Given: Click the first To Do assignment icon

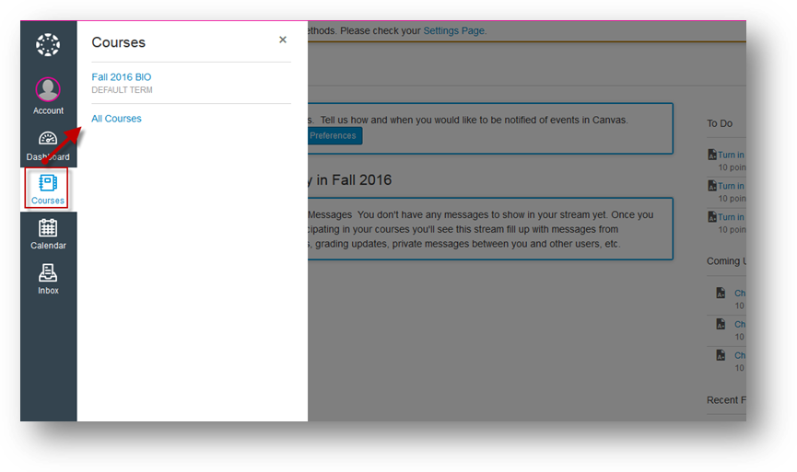Looking at the screenshot, I should click(711, 155).
